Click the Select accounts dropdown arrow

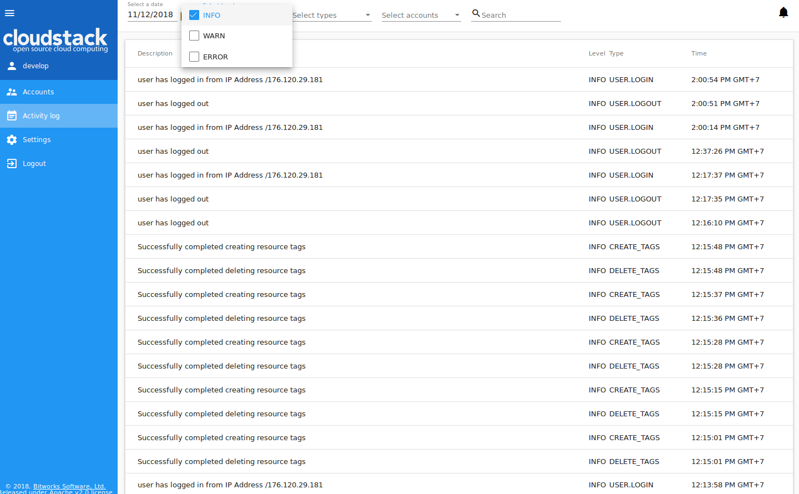point(457,16)
